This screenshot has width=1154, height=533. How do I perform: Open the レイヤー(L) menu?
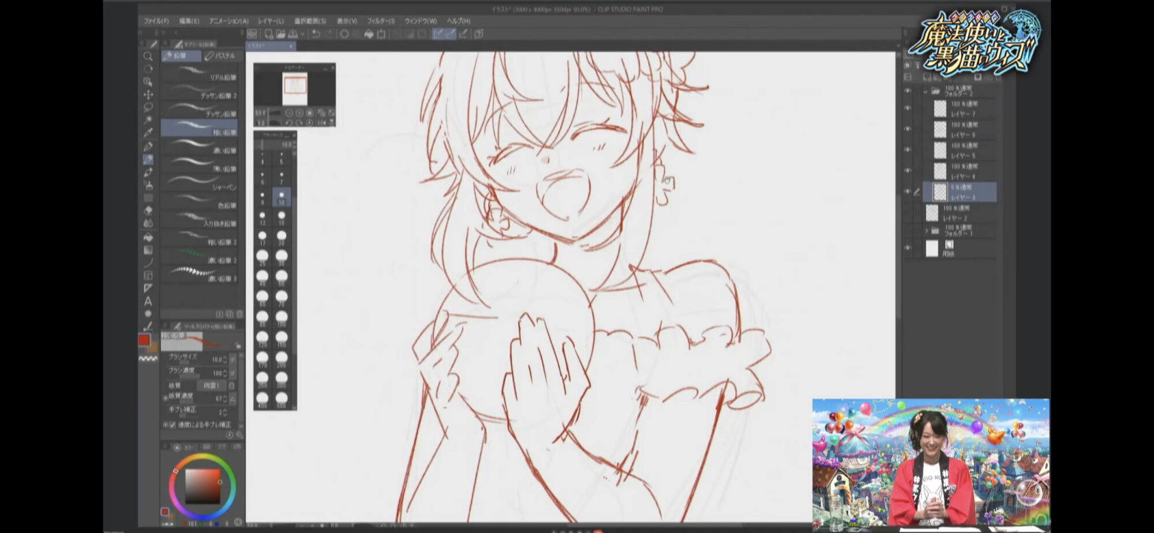[x=271, y=21]
